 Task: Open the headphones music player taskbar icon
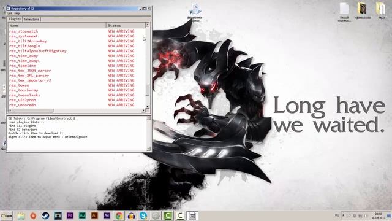pyautogui.click(x=131, y=215)
